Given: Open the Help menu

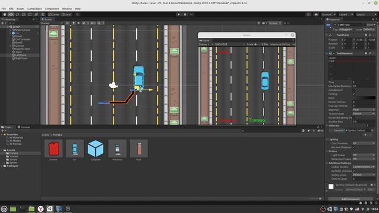Looking at the screenshot, I should (x=78, y=9).
